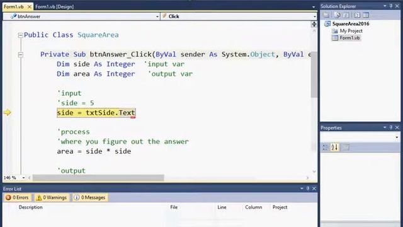Pin the Solution Explorer panel
This screenshot has height=227, width=403.
(391, 6)
